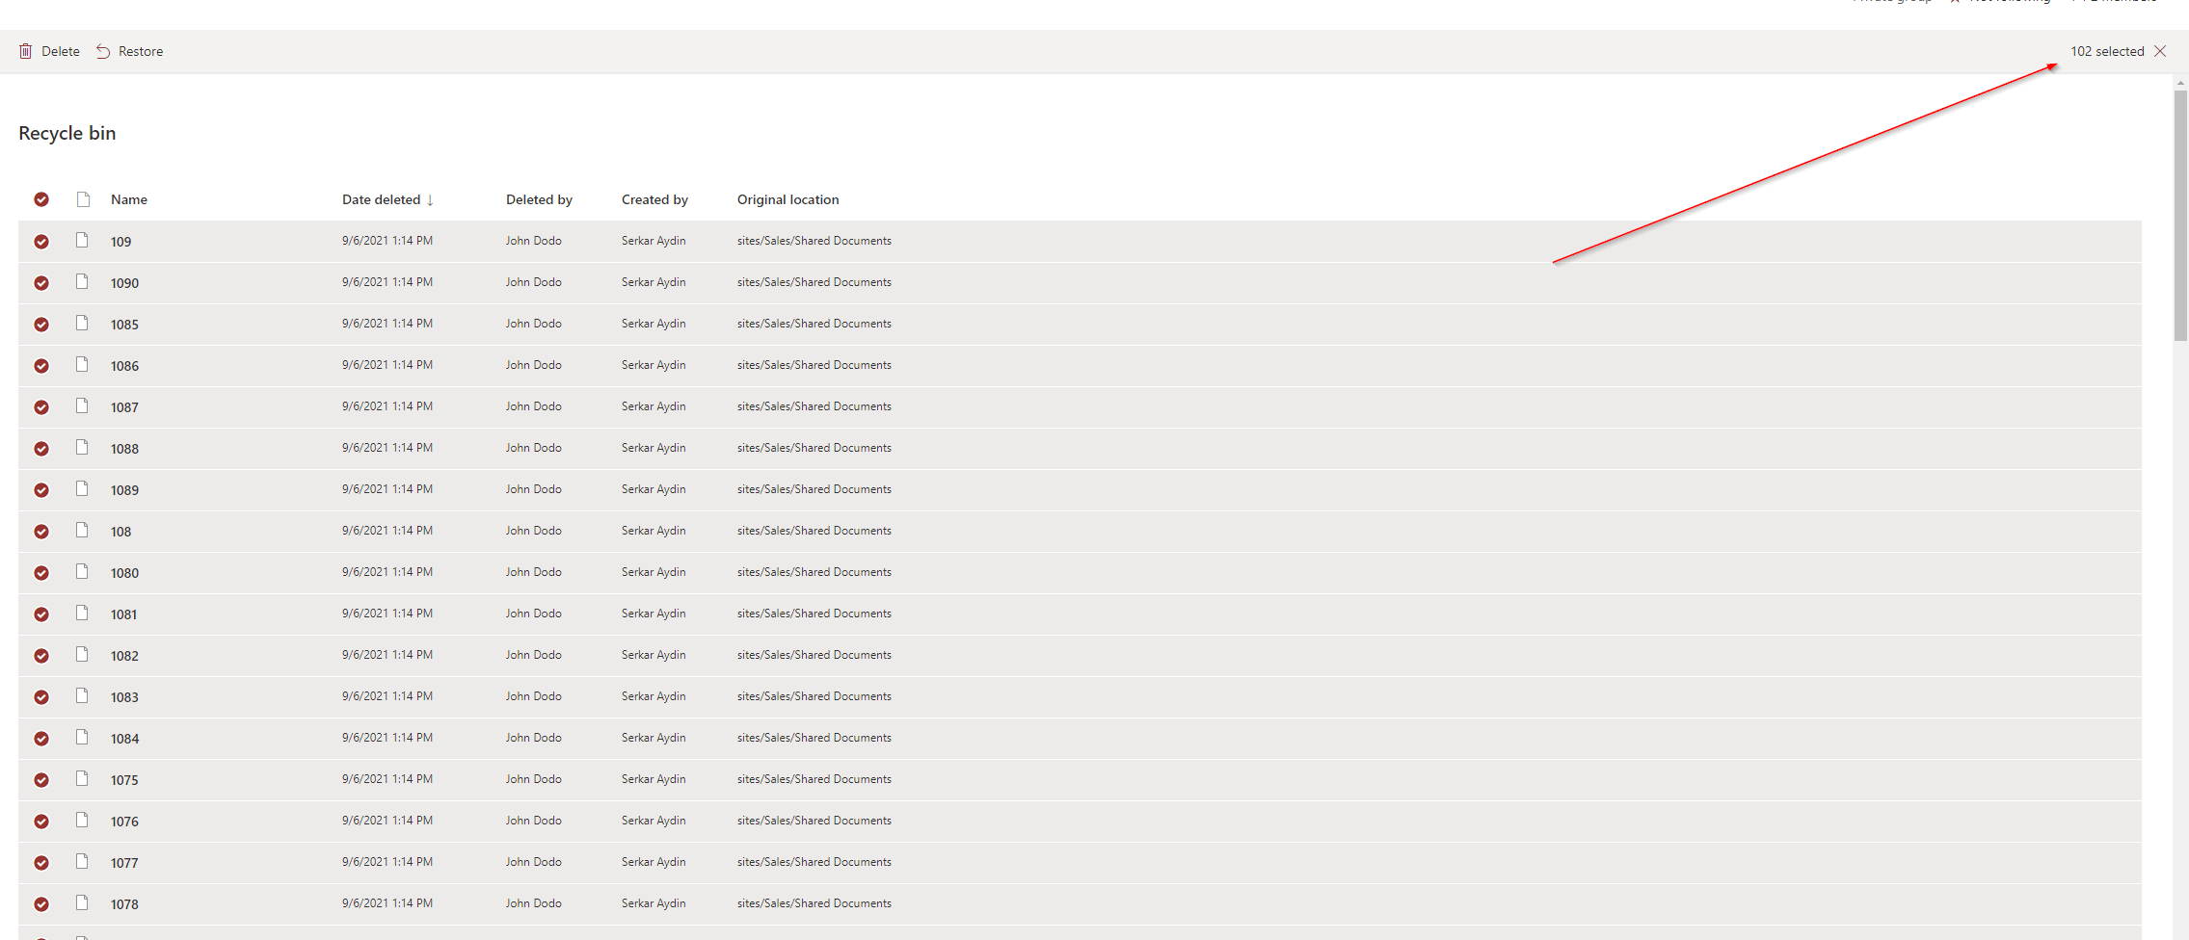This screenshot has width=2189, height=940.
Task: Uncheck the checkbox for item 1090
Action: (x=41, y=283)
